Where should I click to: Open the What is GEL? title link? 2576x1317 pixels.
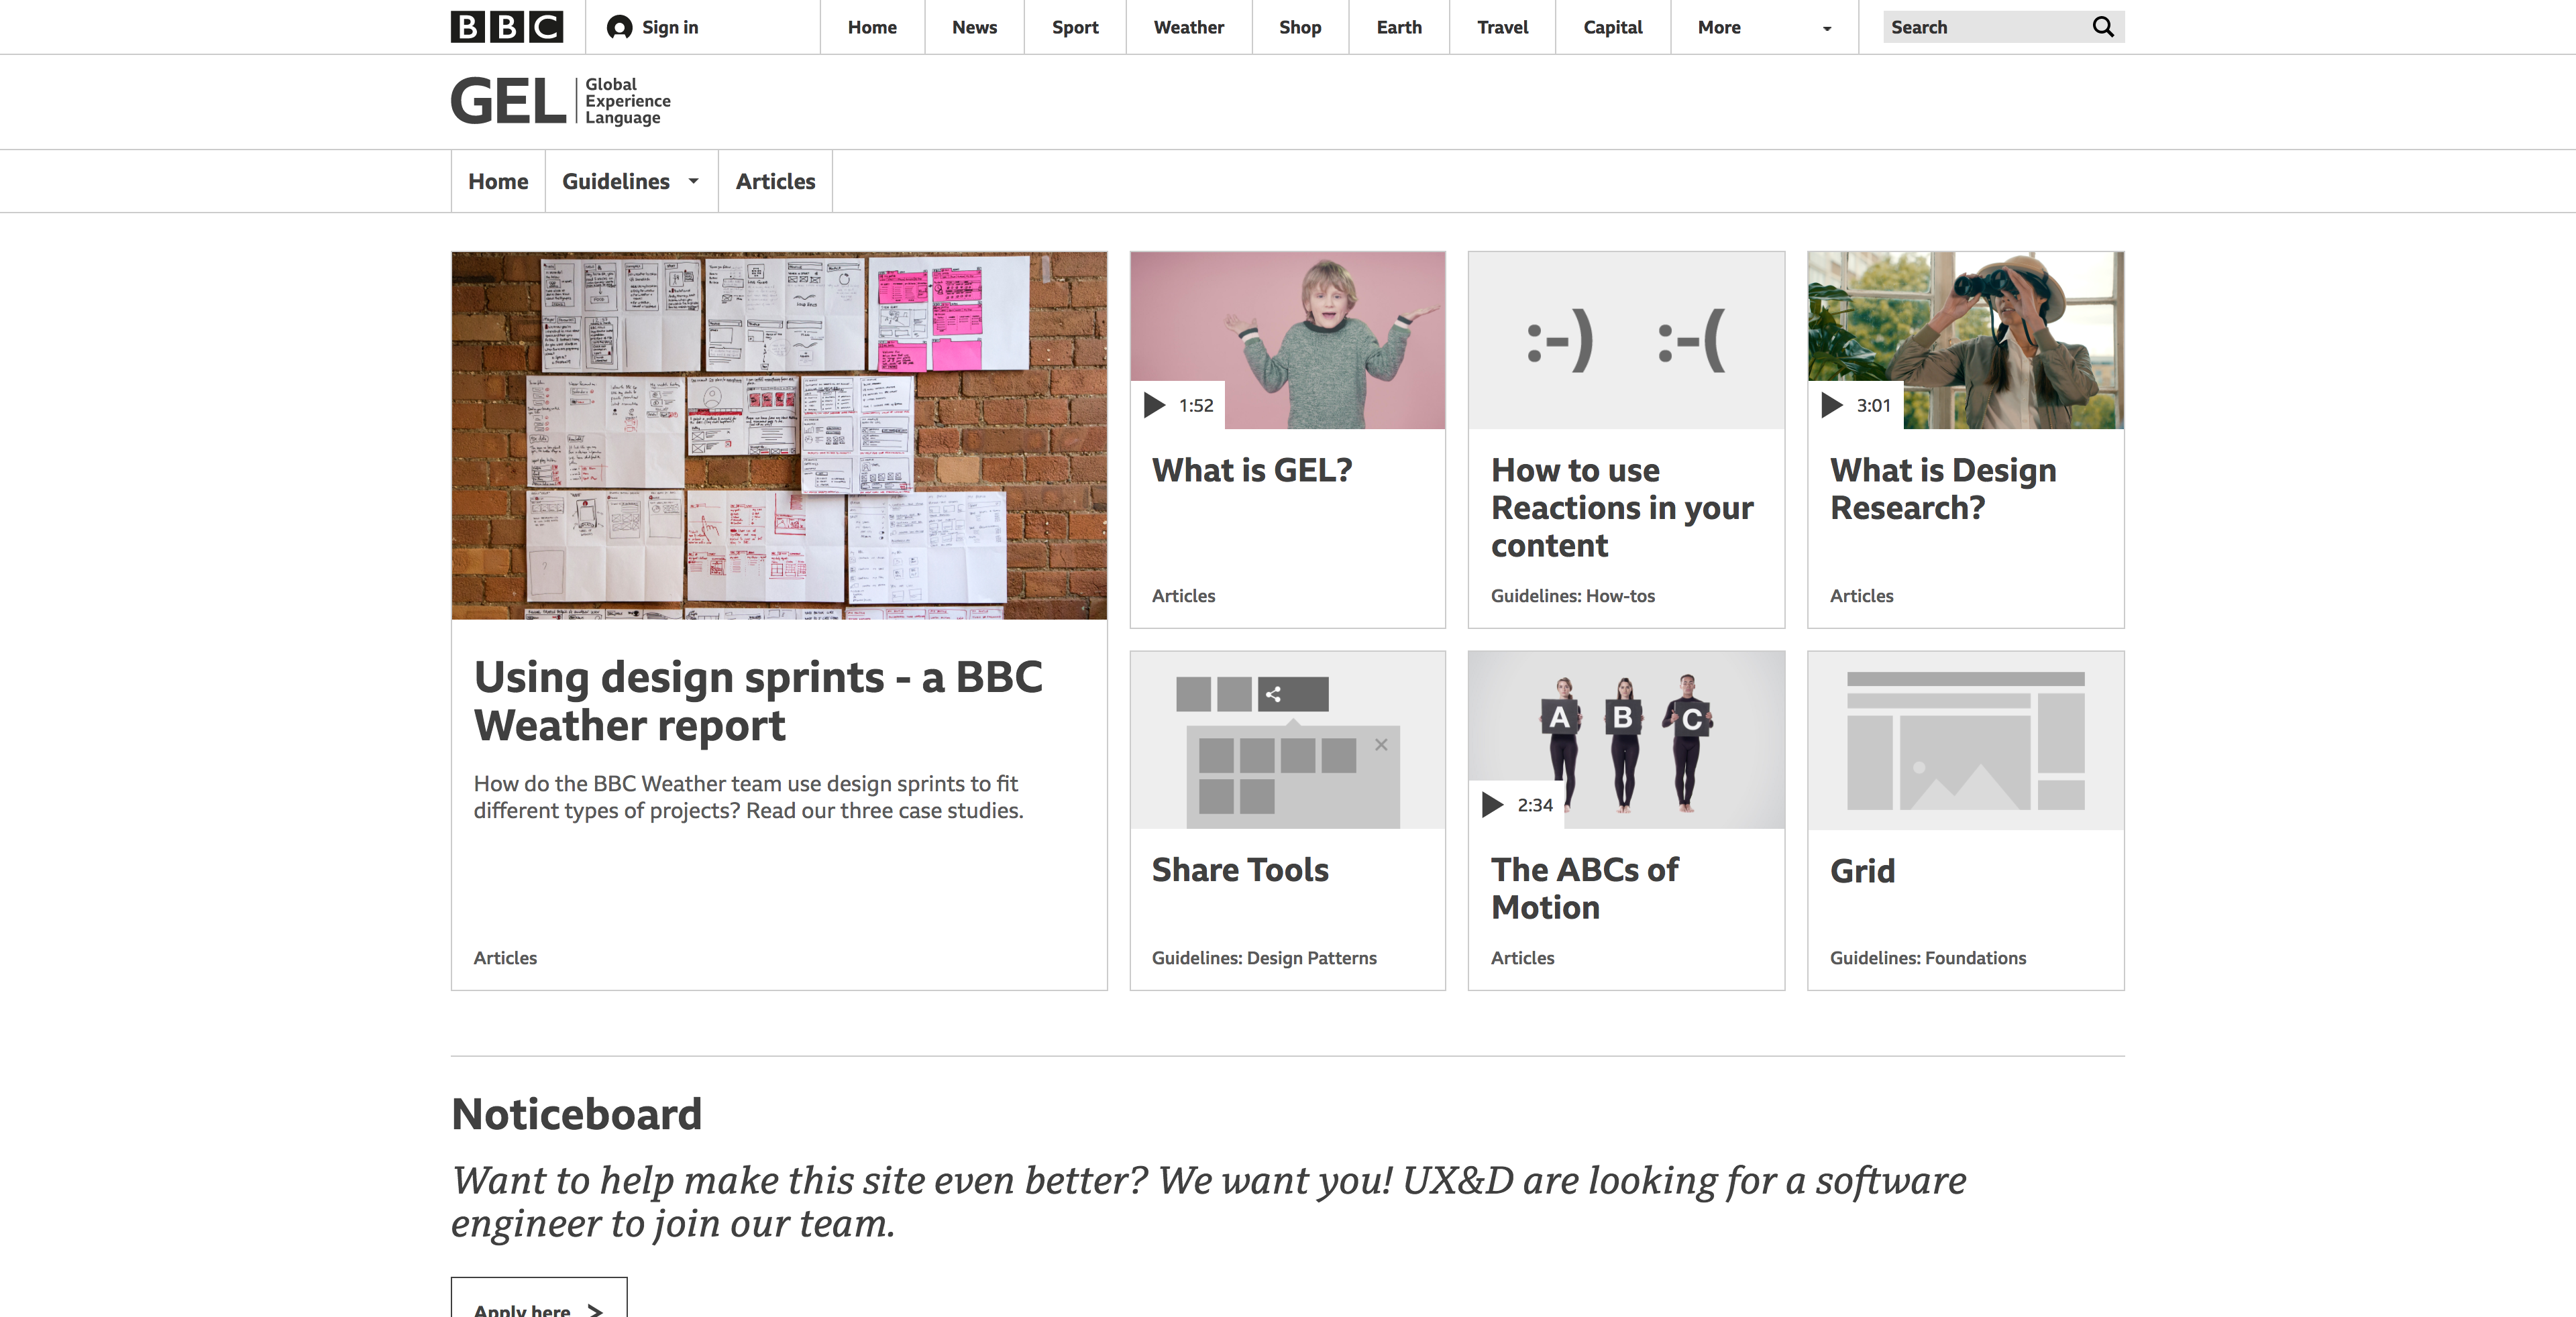1252,469
